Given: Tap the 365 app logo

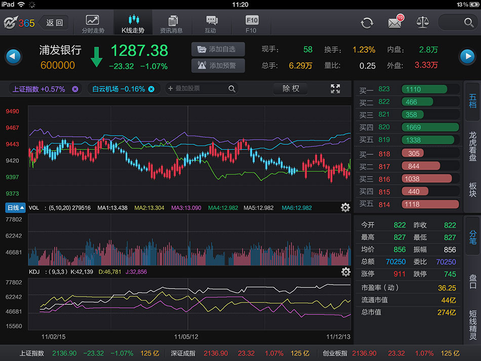Looking at the screenshot, I should 19,23.
